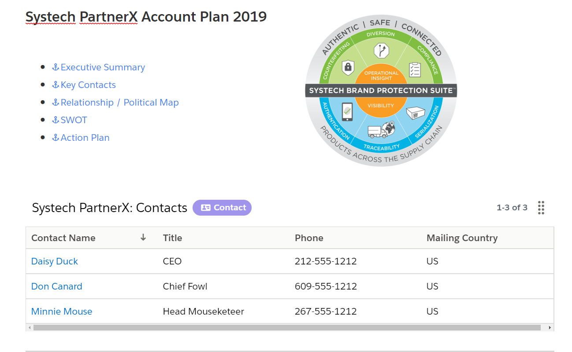Click US country cell in Minnie Mouse row
The width and height of the screenshot is (572, 352).
coord(432,312)
